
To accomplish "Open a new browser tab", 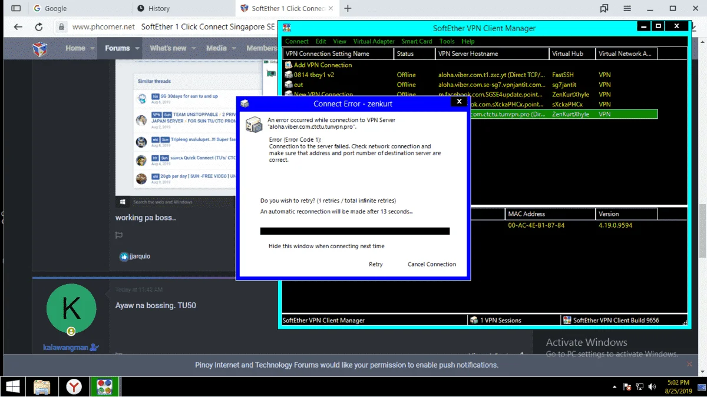I will click(x=348, y=8).
